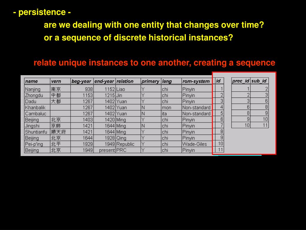306x230 pixels.
Task: Click sub_id value '2' in the first relation row
Action: (x=266, y=89)
